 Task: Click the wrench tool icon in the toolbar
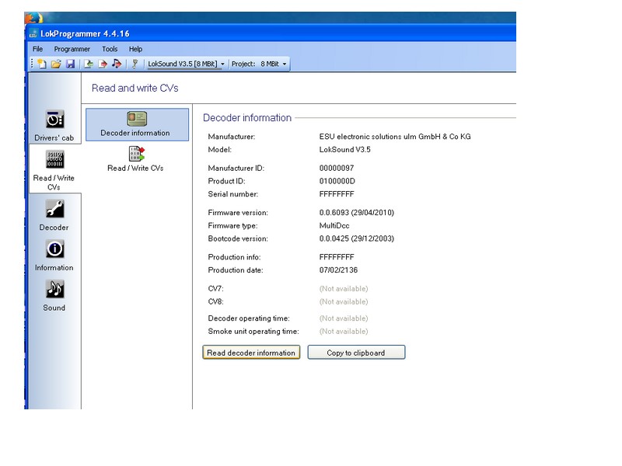point(135,64)
